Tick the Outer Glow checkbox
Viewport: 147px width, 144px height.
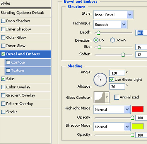3,37
